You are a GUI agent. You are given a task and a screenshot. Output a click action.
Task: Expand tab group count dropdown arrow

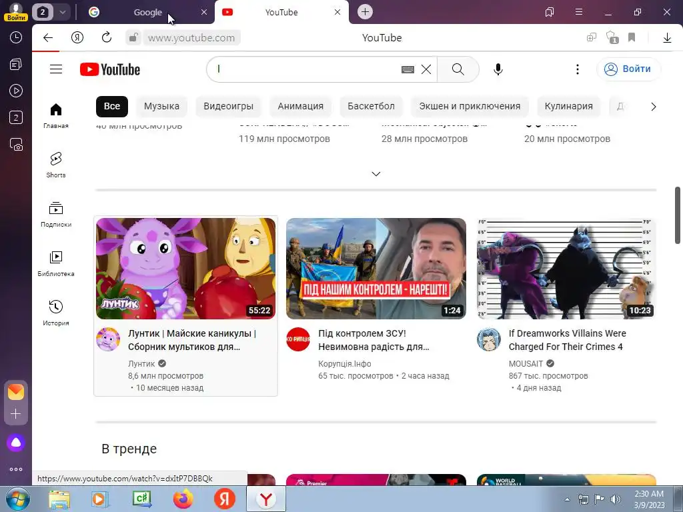[62, 12]
